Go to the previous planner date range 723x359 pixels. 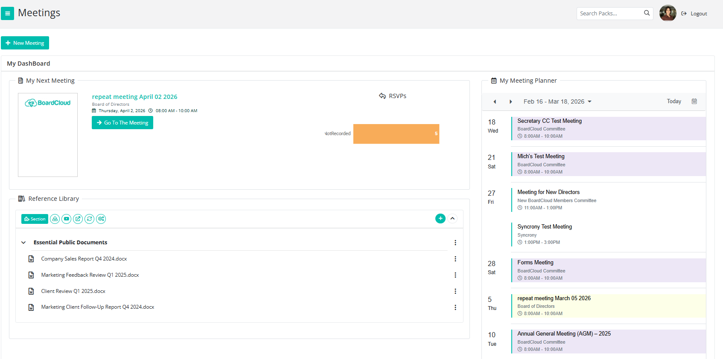tap(495, 101)
